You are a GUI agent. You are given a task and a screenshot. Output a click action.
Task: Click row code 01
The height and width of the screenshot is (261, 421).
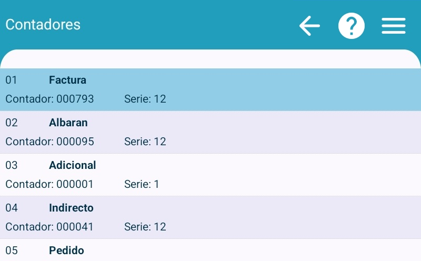12,80
